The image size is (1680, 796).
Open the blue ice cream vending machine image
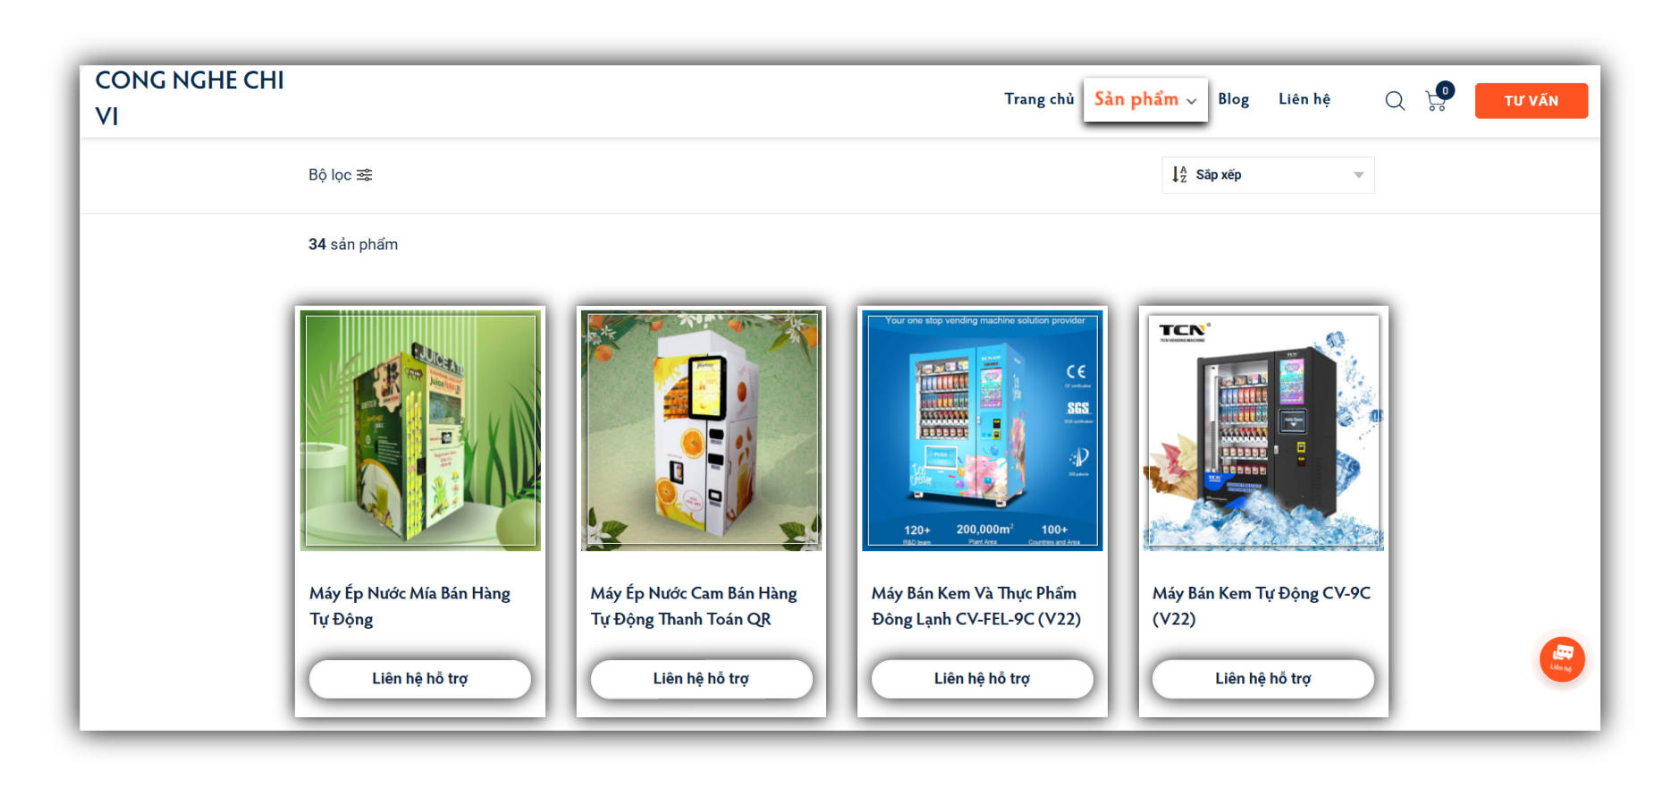982,430
